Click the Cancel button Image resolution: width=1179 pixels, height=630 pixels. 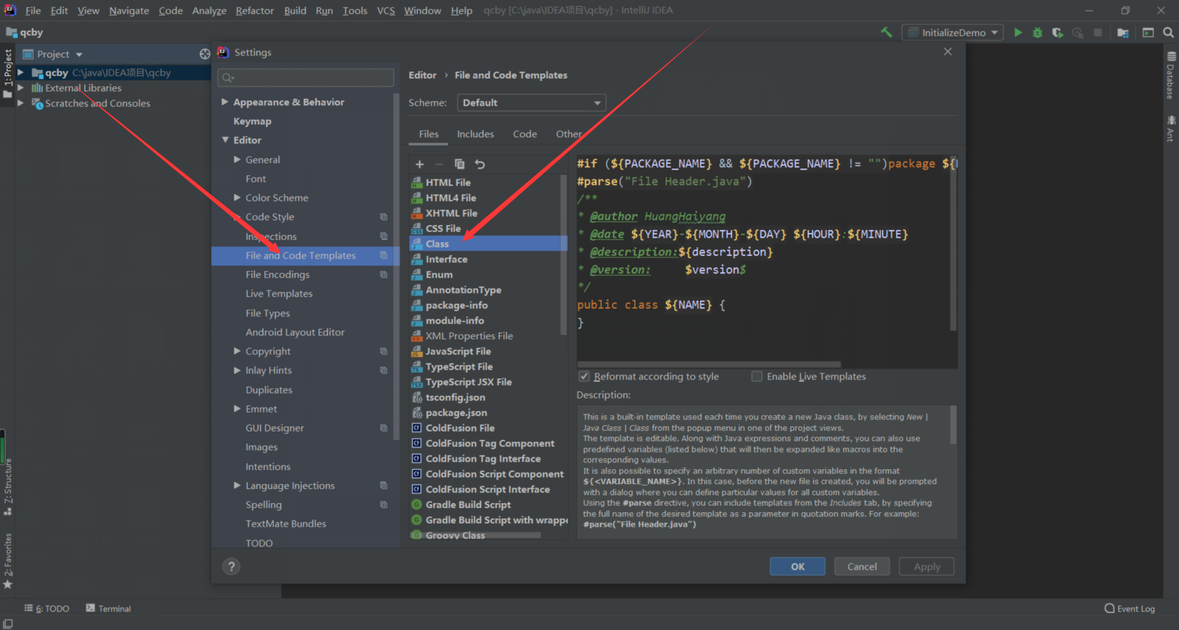862,566
